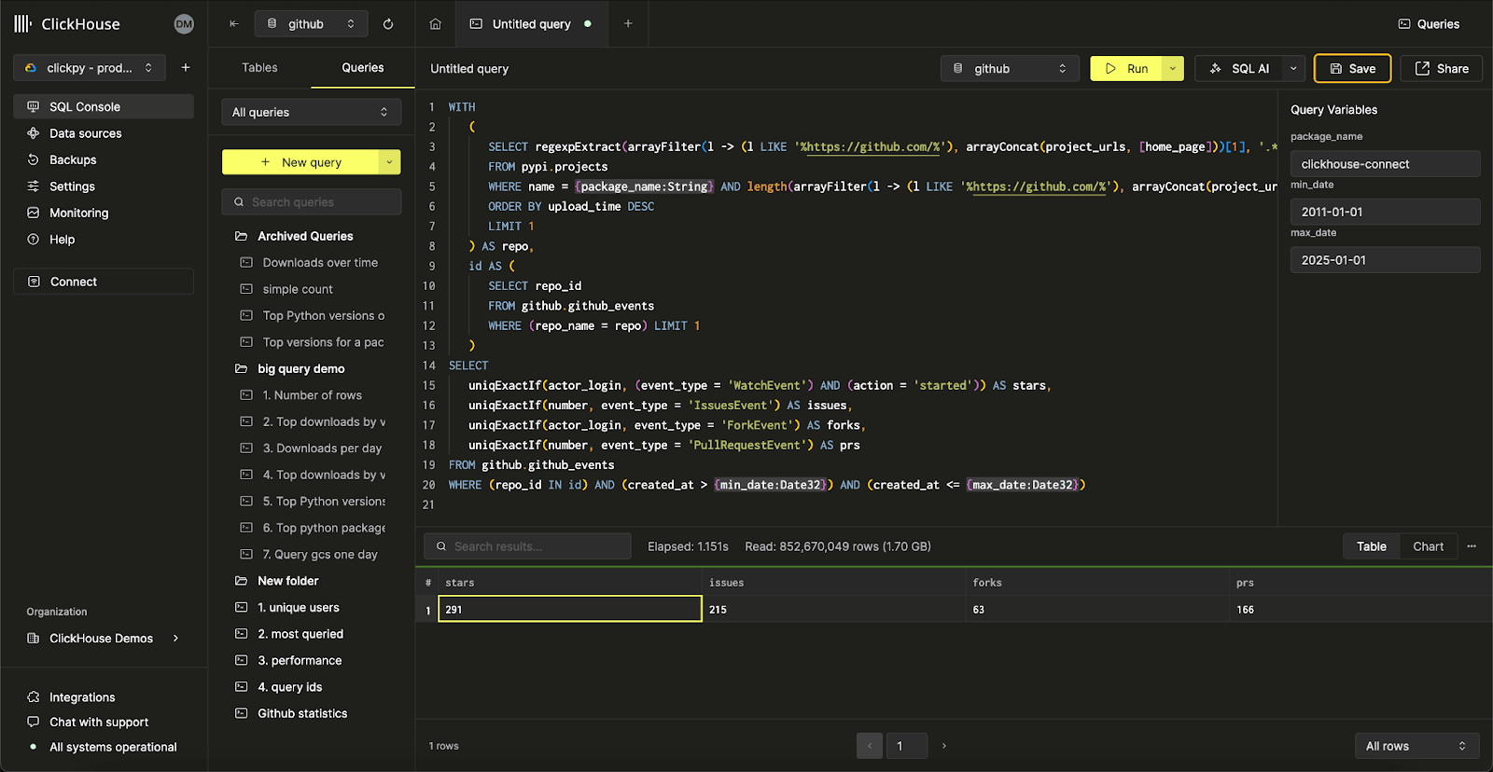Open the results more options ellipsis
Image resolution: width=1493 pixels, height=772 pixels.
(x=1472, y=546)
